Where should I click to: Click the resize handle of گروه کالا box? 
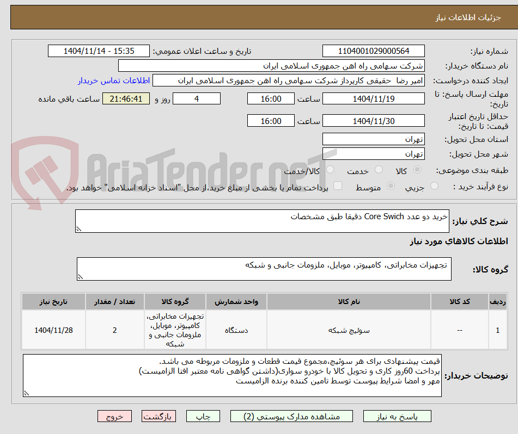[x=80, y=277]
